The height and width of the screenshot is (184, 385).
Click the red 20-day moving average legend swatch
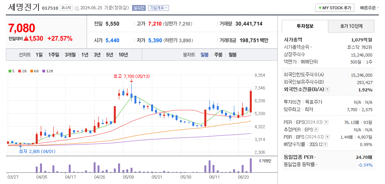(x=19, y=71)
